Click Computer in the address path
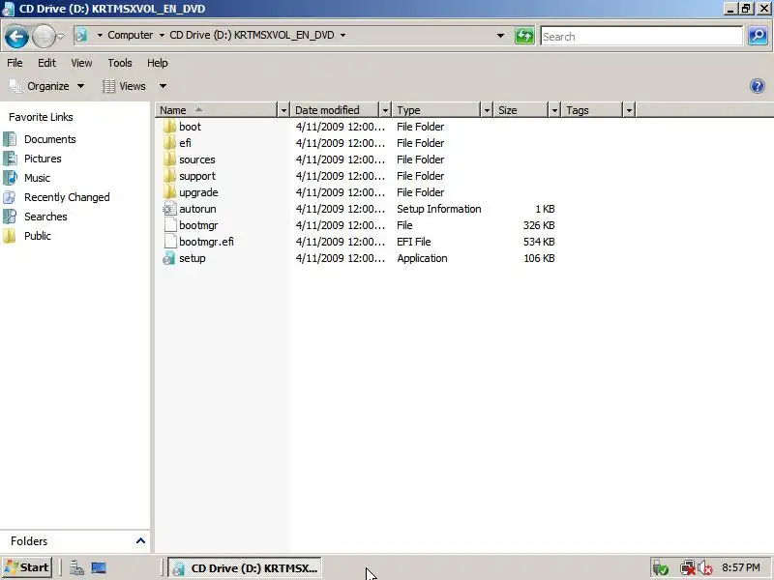The height and width of the screenshot is (580, 774). 131,35
